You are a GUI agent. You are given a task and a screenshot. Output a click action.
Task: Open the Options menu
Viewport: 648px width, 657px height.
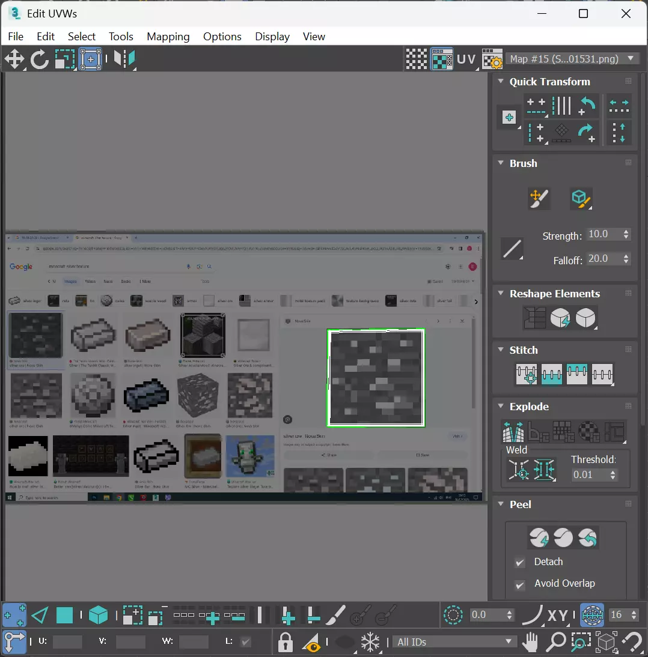tap(222, 37)
